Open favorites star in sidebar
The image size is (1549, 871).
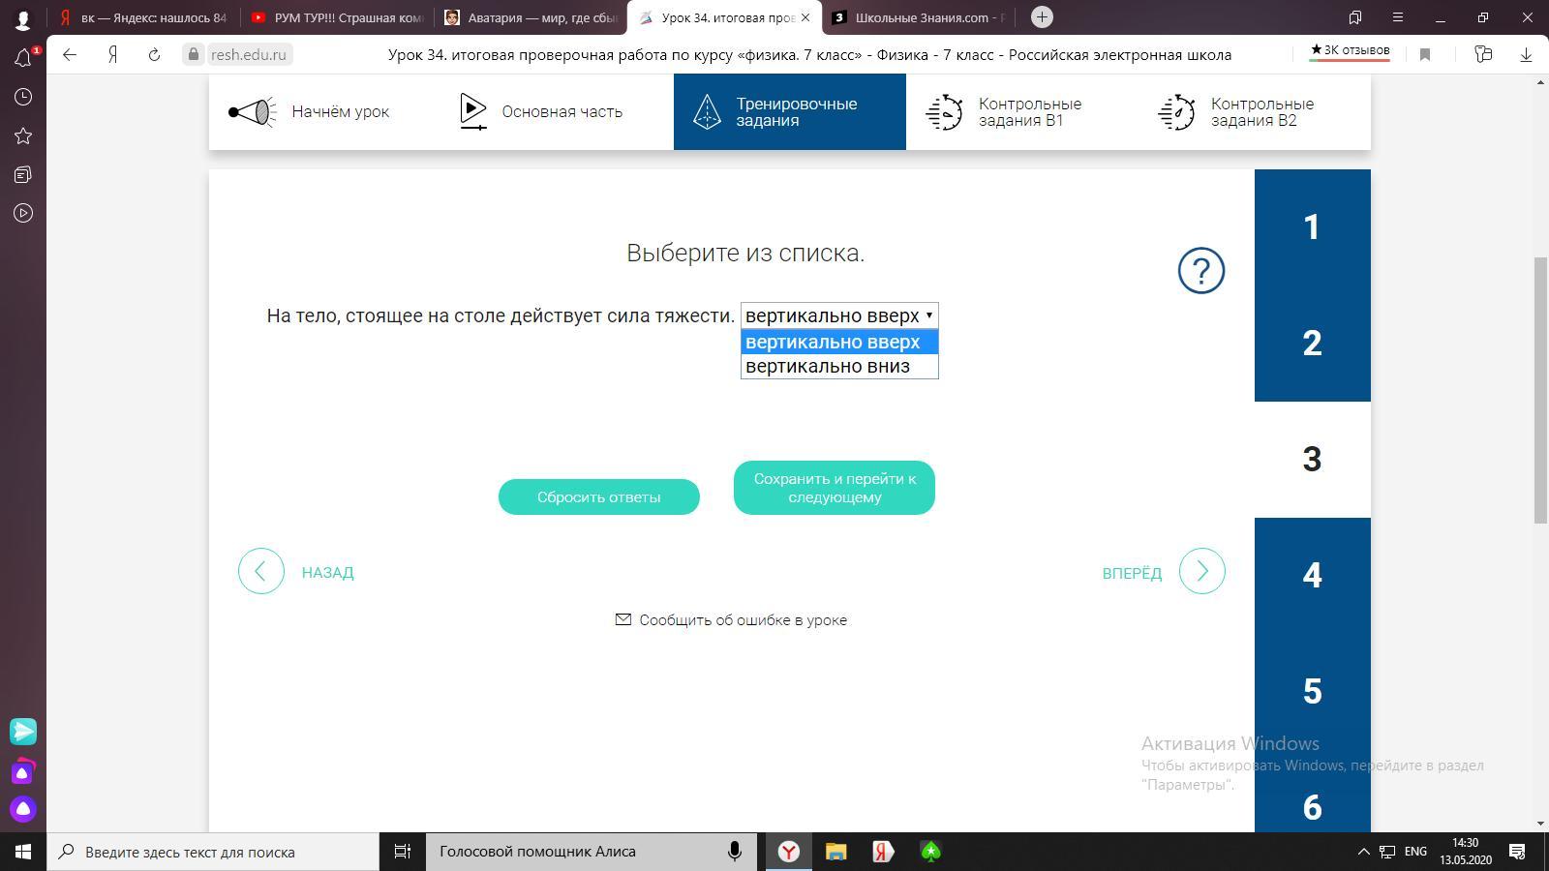click(23, 135)
